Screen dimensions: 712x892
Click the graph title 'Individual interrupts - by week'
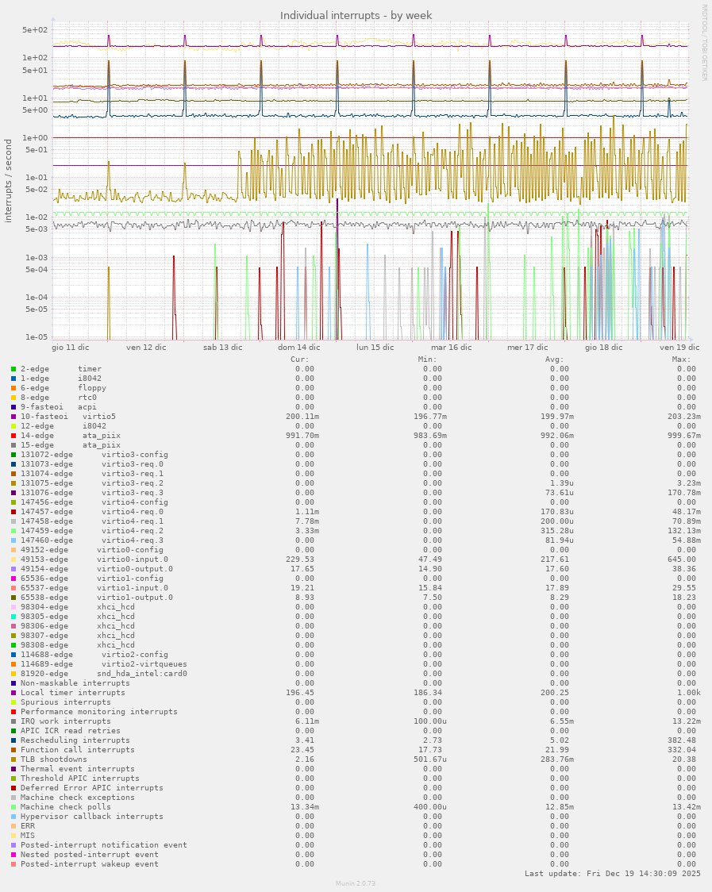click(356, 16)
